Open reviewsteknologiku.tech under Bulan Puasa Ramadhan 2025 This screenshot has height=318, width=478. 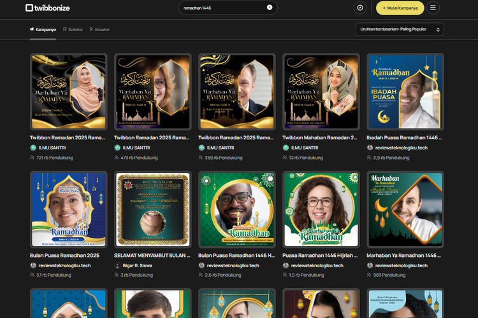coord(64,265)
